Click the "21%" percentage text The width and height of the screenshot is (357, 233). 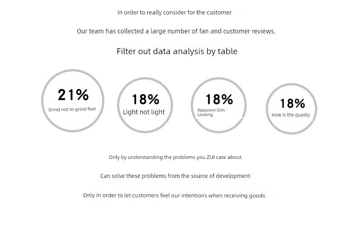coord(73,95)
